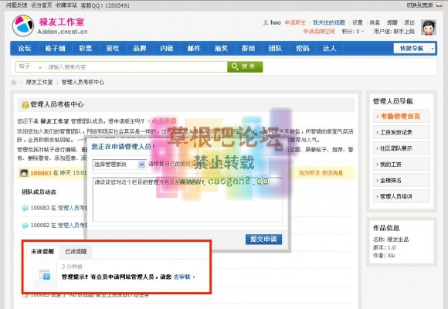
Task: Open the 群组 nav item
Action: tap(248, 49)
